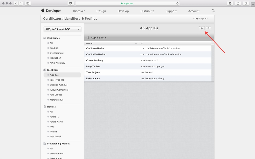Click the Safari sidebar toggle icon
Screen dimensions: 255x159
pyautogui.click(x=28, y=3)
